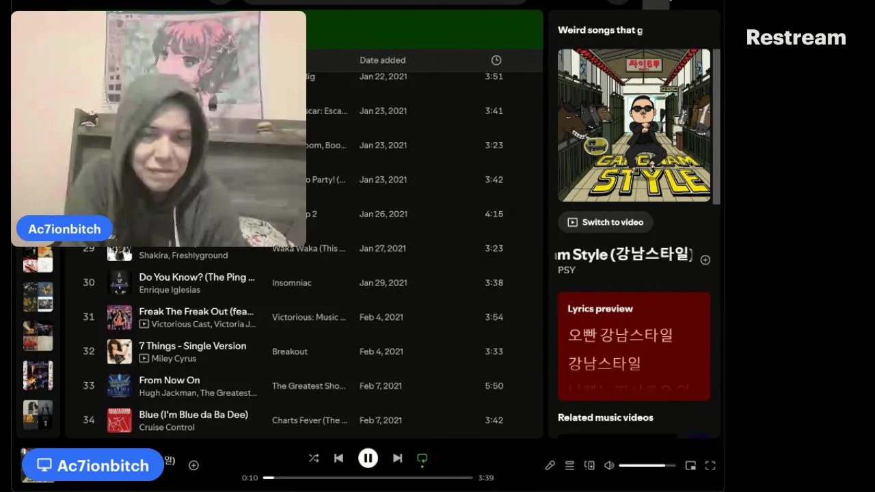Viewport: 875px width, 492px height.
Task: Skip to the previous track
Action: (338, 459)
